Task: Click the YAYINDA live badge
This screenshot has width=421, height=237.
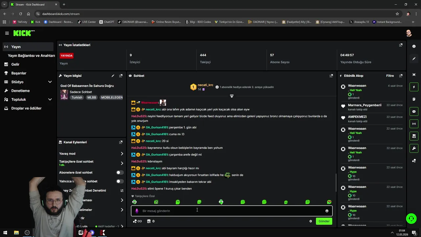Action: click(x=66, y=56)
